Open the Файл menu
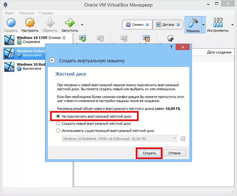This screenshot has height=196, width=237. (x=9, y=13)
